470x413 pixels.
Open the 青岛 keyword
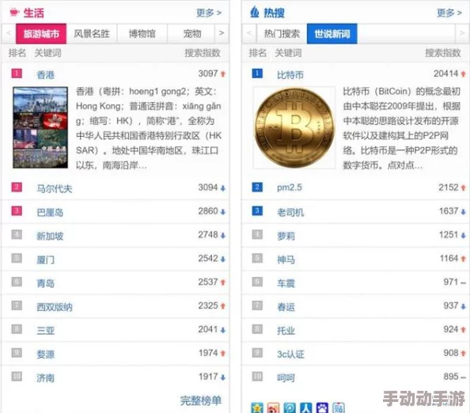click(46, 283)
